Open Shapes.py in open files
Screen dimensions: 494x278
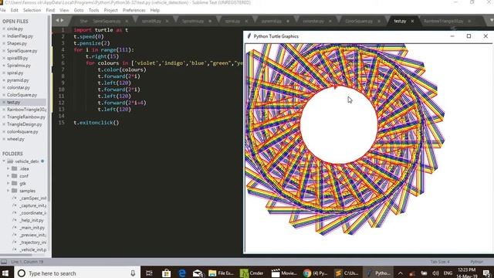[17, 43]
